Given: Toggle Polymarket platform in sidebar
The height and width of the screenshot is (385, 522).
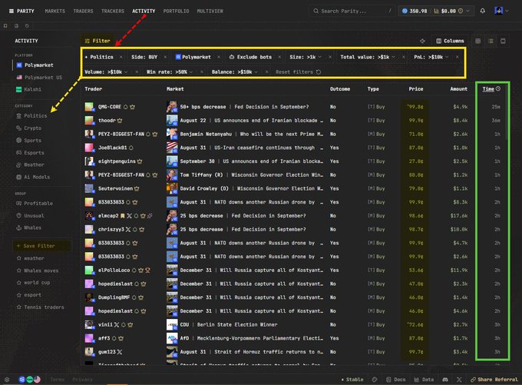Looking at the screenshot, I should [35, 65].
